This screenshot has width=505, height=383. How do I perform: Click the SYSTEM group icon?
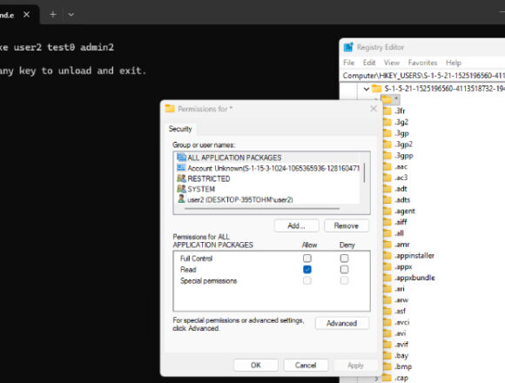pyautogui.click(x=181, y=189)
